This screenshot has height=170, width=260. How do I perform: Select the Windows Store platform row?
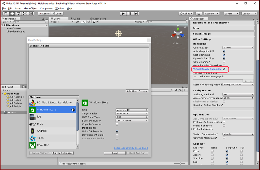tap(53, 110)
